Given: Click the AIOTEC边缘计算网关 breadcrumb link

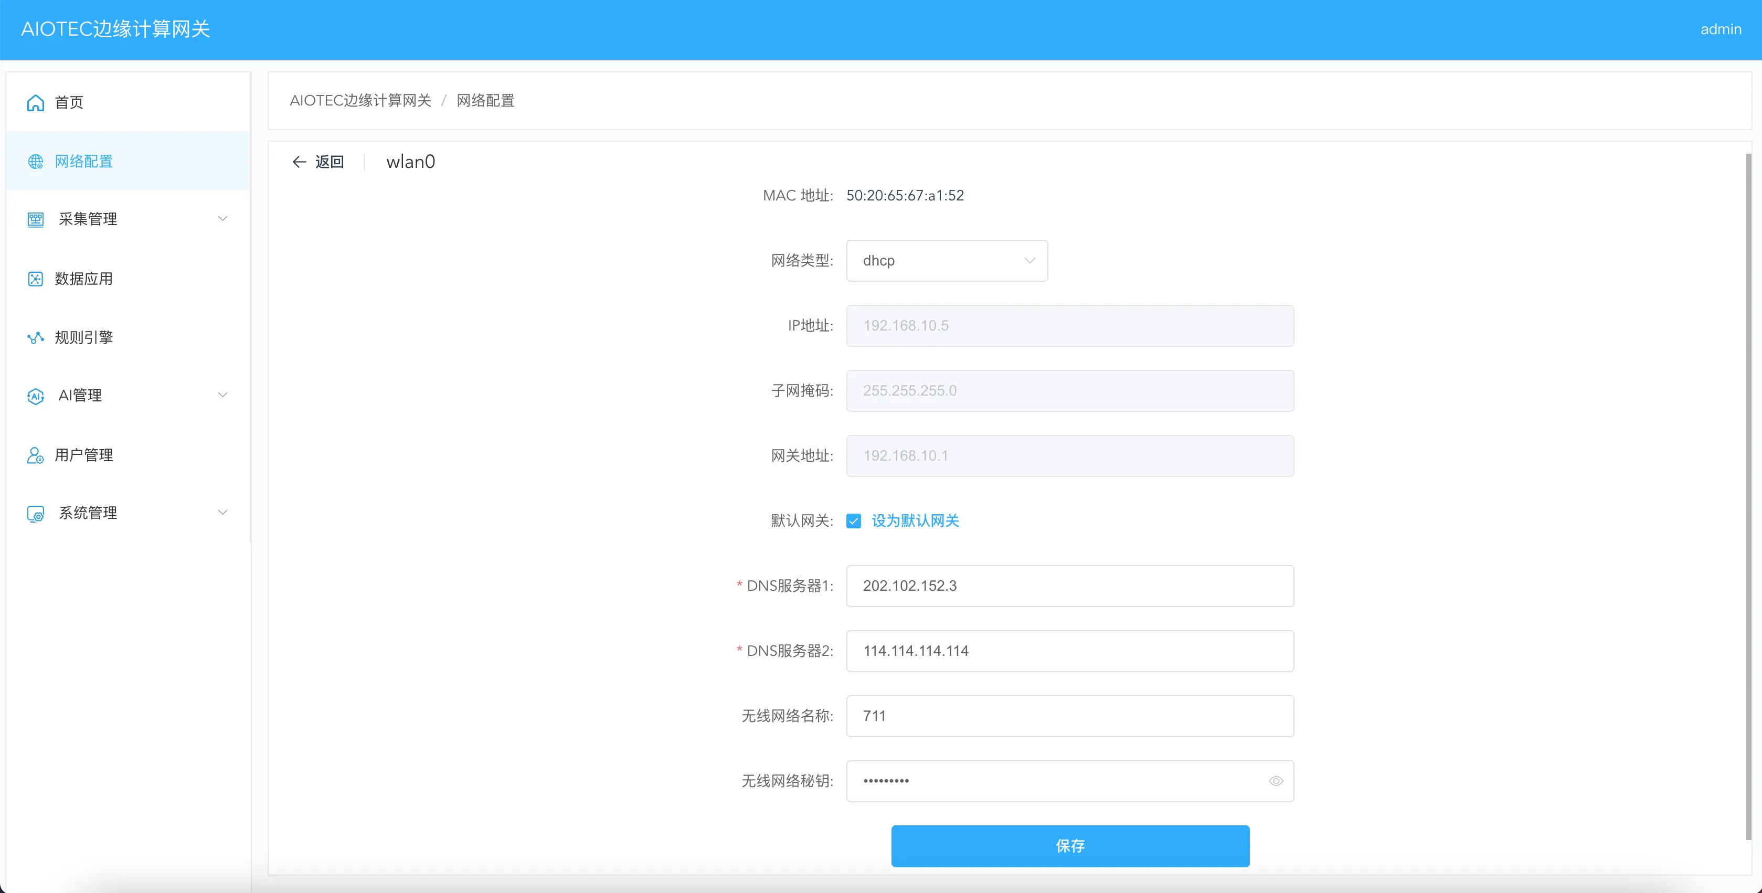Looking at the screenshot, I should (360, 101).
